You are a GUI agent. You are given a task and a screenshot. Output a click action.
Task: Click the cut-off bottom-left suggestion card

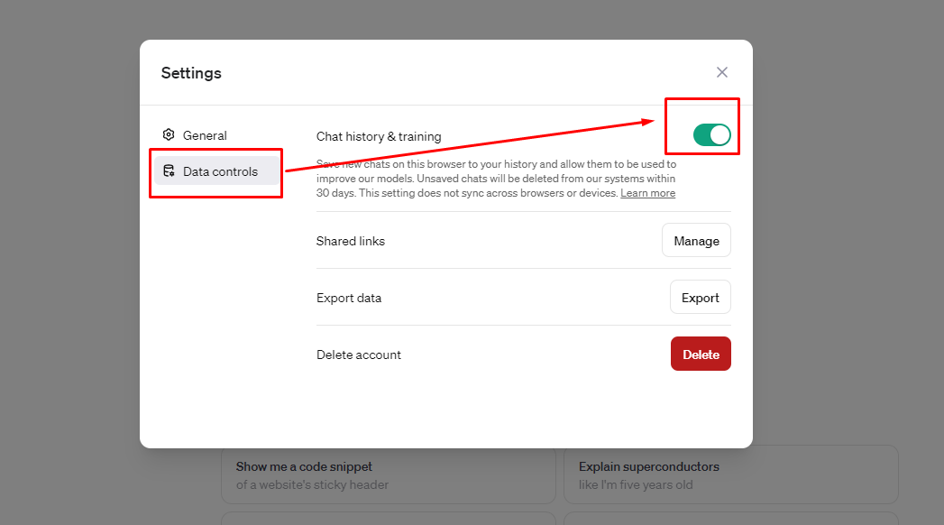(388, 519)
